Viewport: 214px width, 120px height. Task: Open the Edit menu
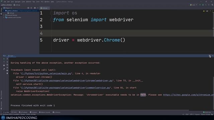(x=8, y=2)
